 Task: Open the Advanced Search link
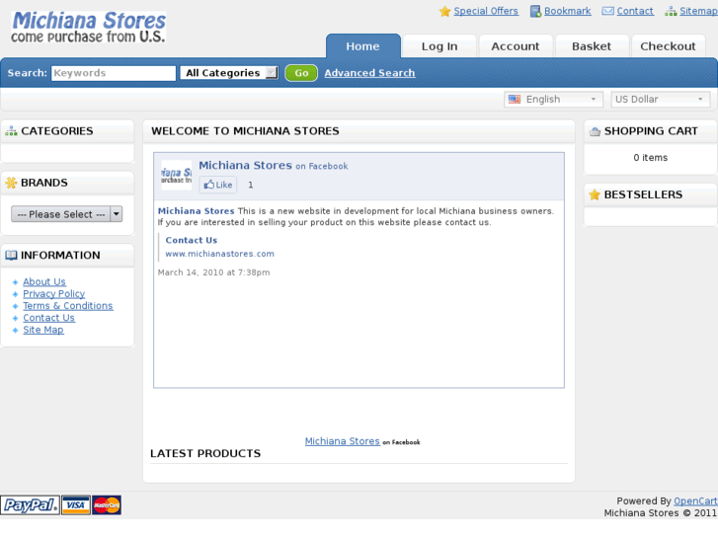pos(369,73)
